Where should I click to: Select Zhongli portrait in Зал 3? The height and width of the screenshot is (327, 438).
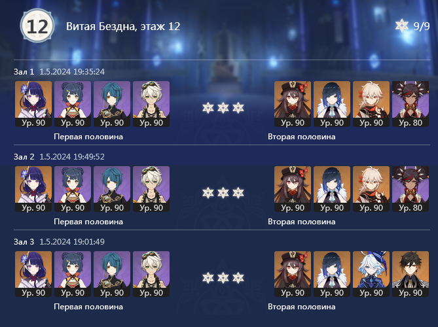(x=411, y=274)
